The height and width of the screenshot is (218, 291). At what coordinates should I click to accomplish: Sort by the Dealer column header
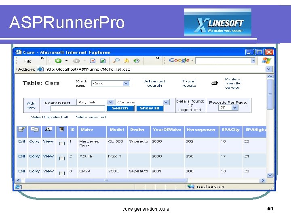coord(137,130)
